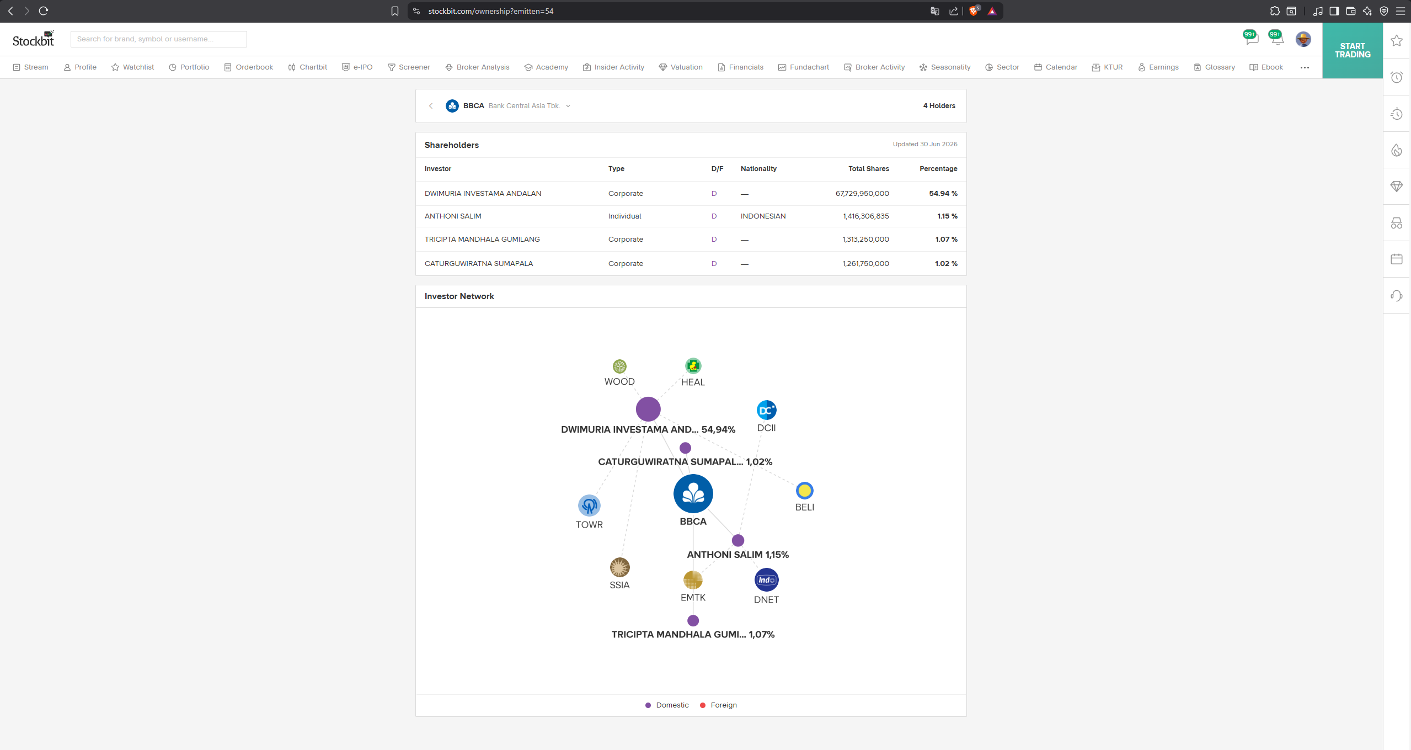
Task: Click the purple CATURGUWIRATNA node in graph
Action: coord(685,448)
